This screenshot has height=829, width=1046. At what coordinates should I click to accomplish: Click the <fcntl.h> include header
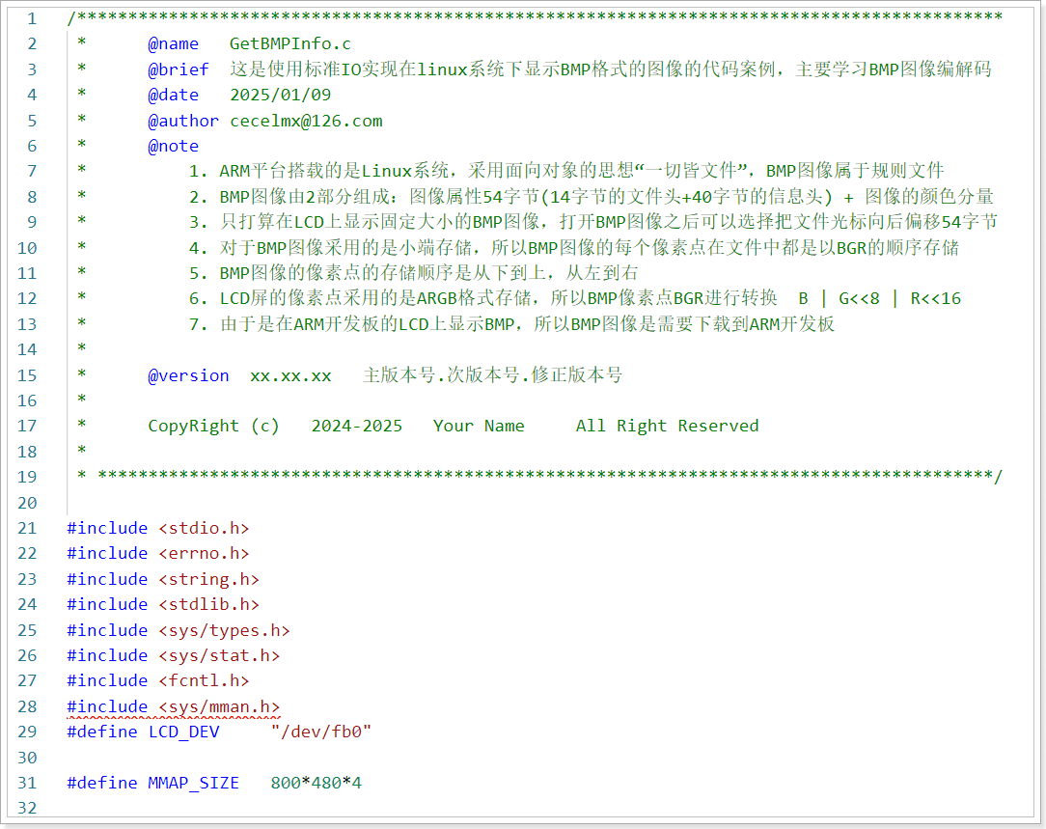[x=205, y=681]
